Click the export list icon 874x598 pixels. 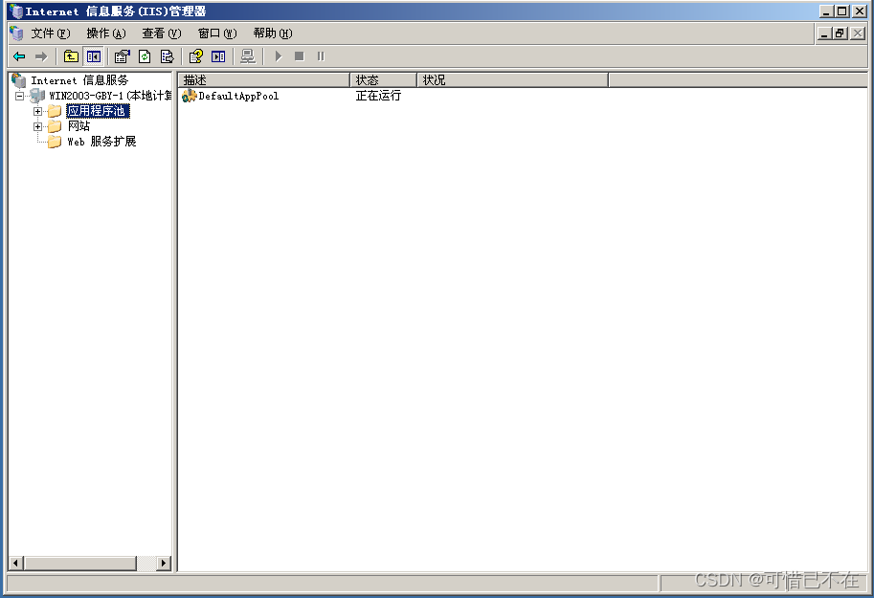167,56
